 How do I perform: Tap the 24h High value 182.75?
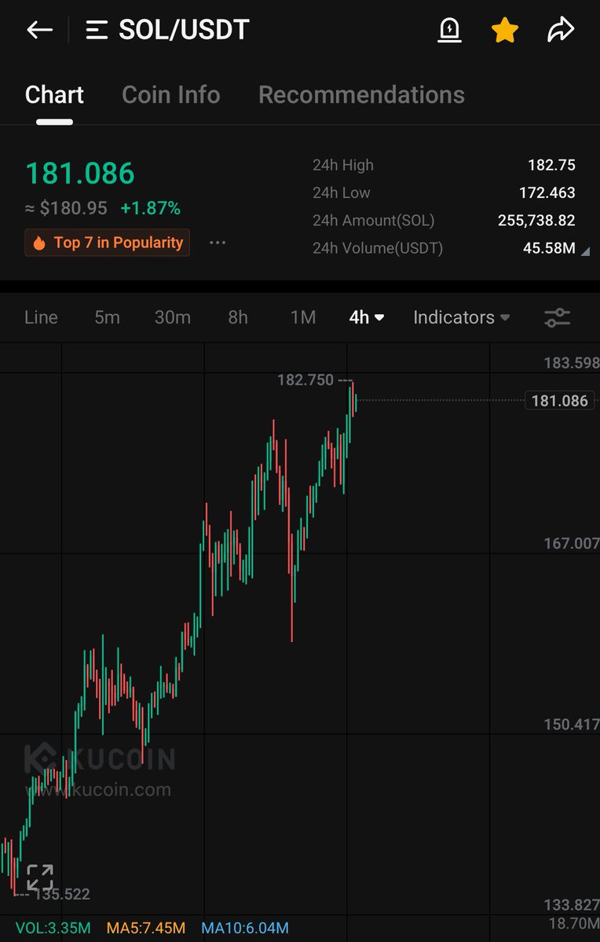point(551,165)
